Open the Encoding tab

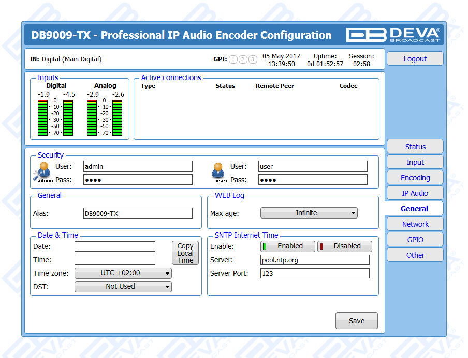click(x=415, y=178)
